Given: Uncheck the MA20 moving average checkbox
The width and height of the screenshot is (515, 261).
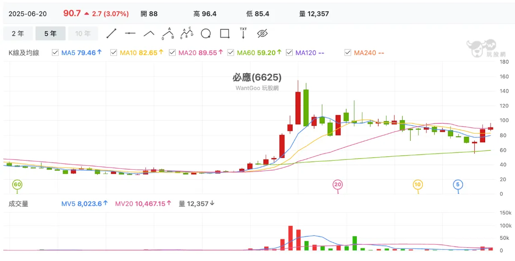Looking at the screenshot, I should pos(172,52).
